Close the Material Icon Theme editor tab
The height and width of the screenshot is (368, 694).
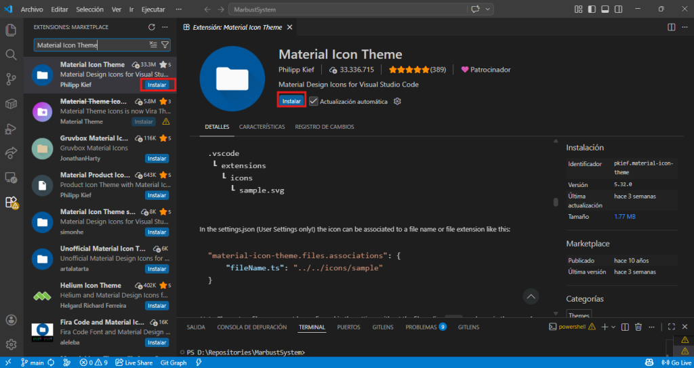[289, 27]
